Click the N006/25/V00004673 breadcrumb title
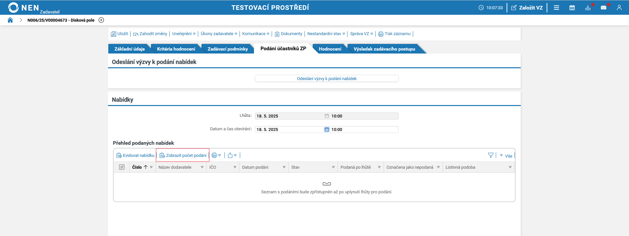 tap(61, 20)
